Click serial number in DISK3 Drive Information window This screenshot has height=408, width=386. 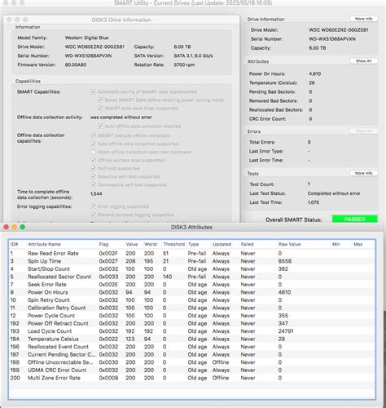tap(88, 55)
